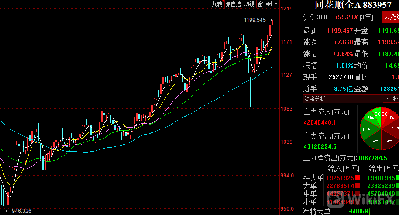This screenshot has height=215, width=399.
Task: Click the 涨跌 label
Action: [x=310, y=42]
